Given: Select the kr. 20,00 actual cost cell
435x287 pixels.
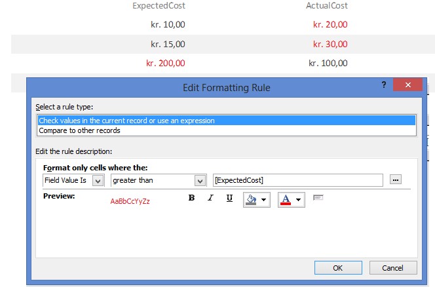Looking at the screenshot, I should [330, 24].
